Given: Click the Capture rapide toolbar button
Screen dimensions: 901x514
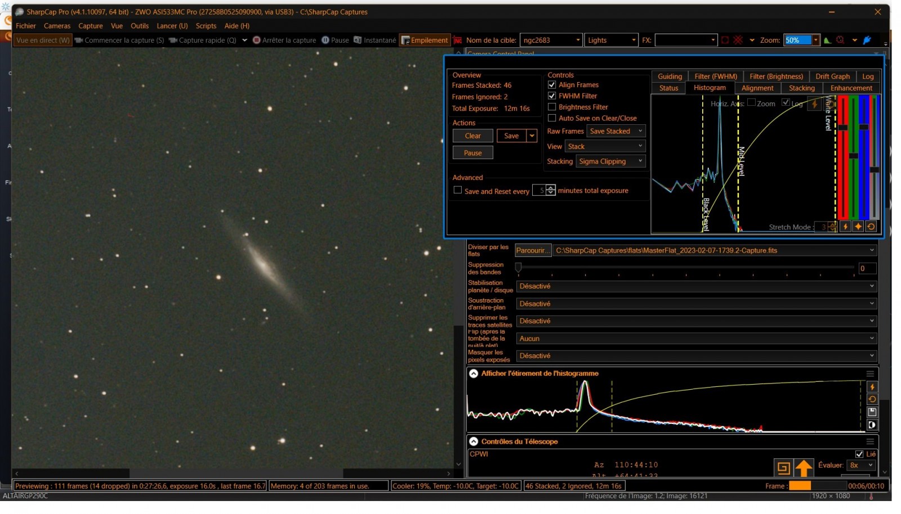Looking at the screenshot, I should tap(203, 40).
